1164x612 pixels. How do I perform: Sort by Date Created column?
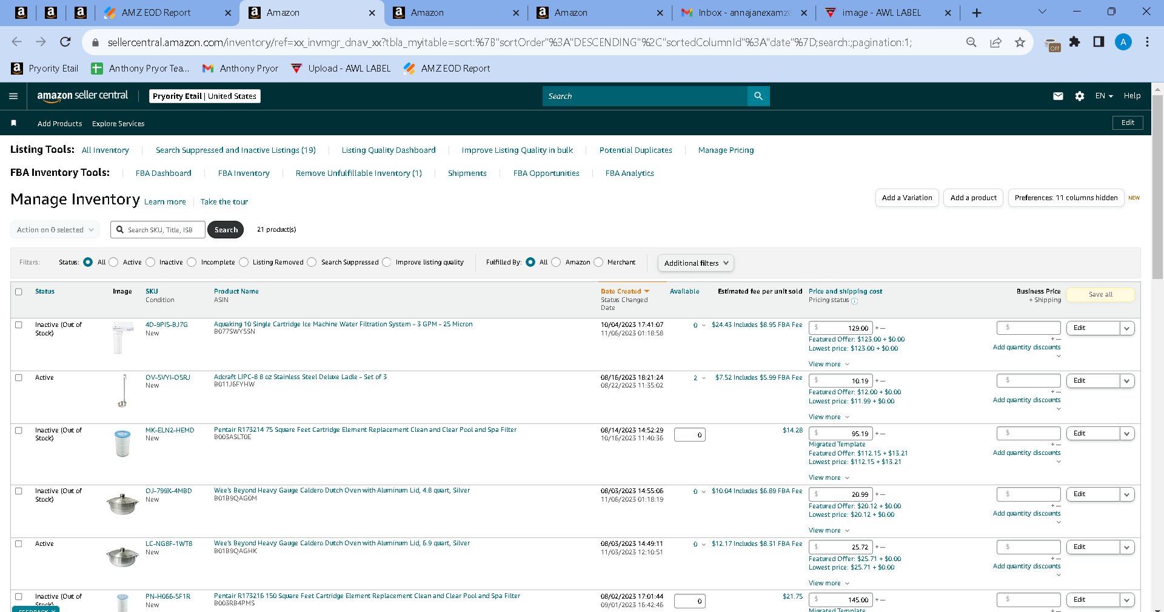click(x=625, y=292)
